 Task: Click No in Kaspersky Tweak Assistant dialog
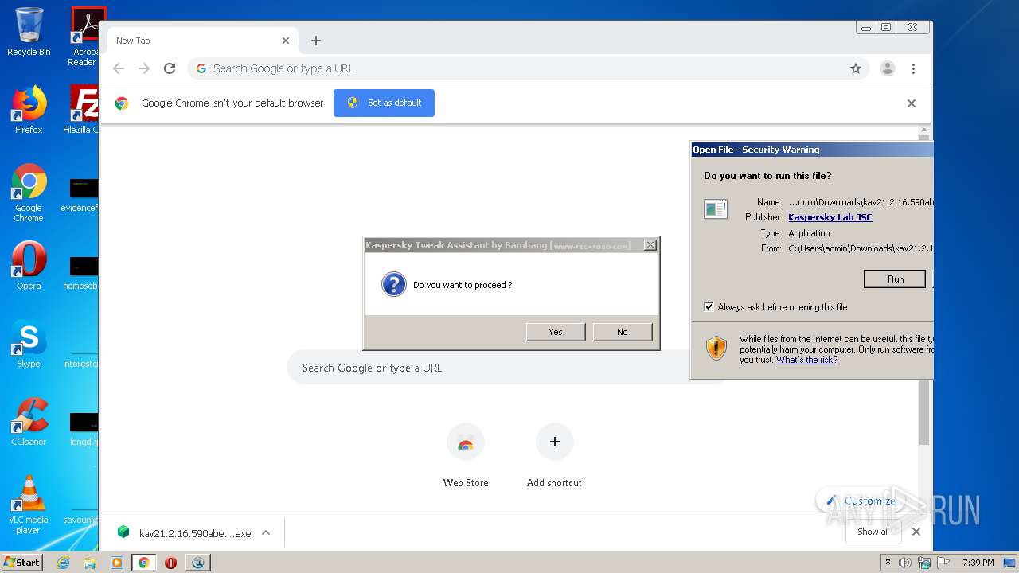point(623,332)
